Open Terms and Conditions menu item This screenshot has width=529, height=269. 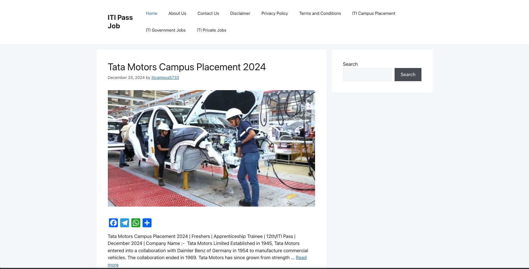pos(320,13)
